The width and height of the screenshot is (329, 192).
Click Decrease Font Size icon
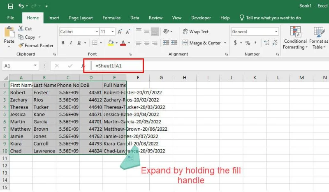coord(128,32)
